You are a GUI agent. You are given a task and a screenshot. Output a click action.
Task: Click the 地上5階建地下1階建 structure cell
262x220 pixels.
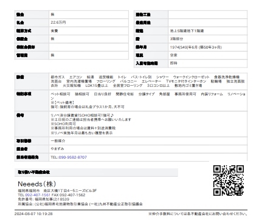tap(208, 31)
